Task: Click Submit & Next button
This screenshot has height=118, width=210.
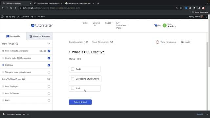Action: point(80,102)
